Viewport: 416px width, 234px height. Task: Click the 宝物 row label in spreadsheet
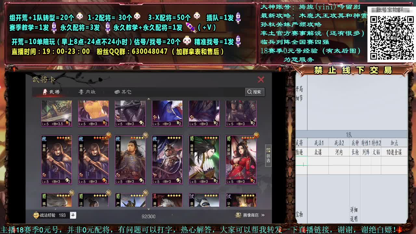(x=299, y=214)
